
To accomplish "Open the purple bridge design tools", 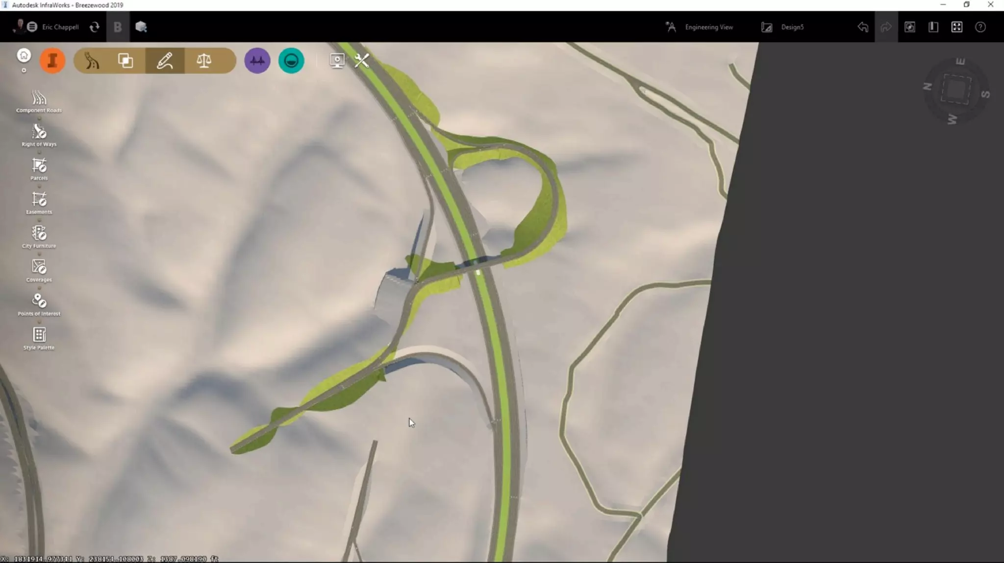I will tap(257, 61).
